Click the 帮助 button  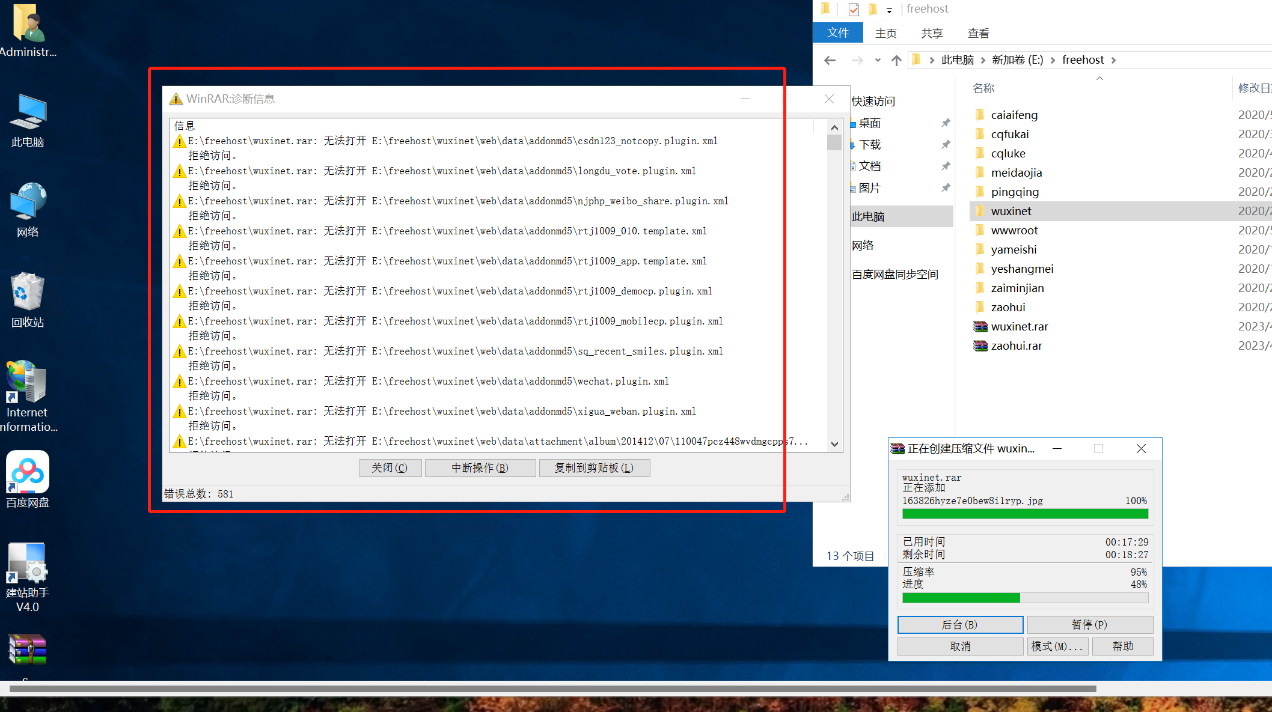(x=1122, y=647)
